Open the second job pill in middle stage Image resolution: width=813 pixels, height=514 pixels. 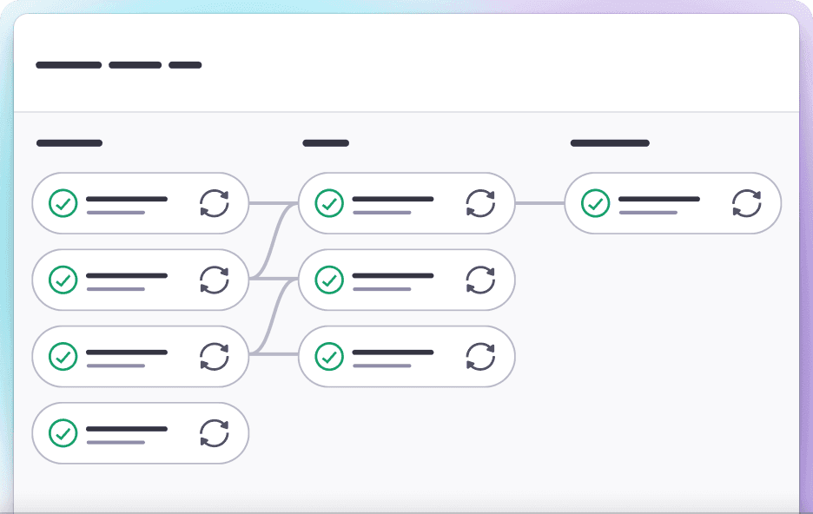click(393, 280)
